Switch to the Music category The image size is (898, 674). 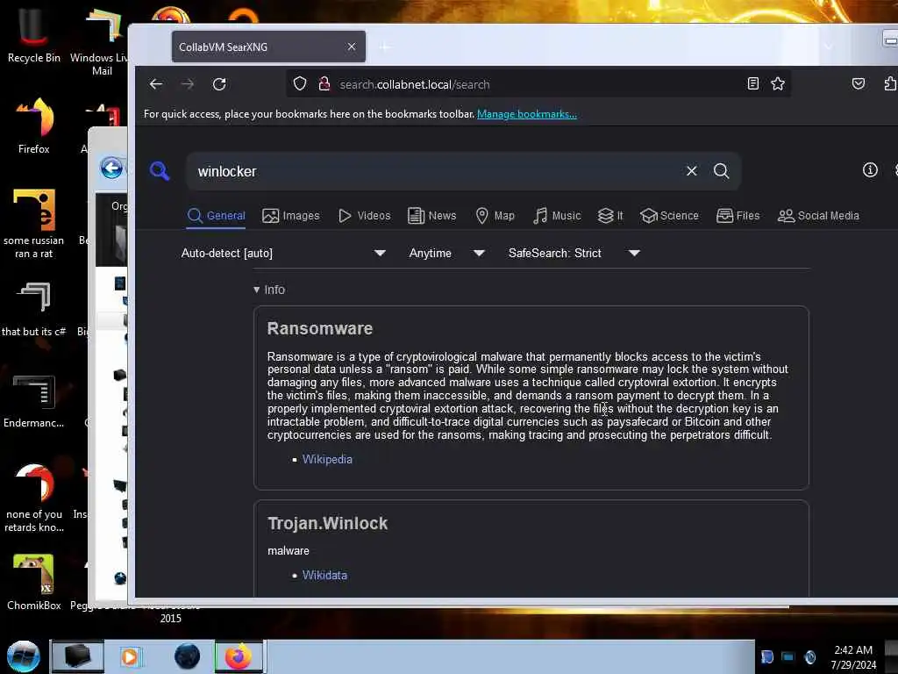tap(557, 216)
